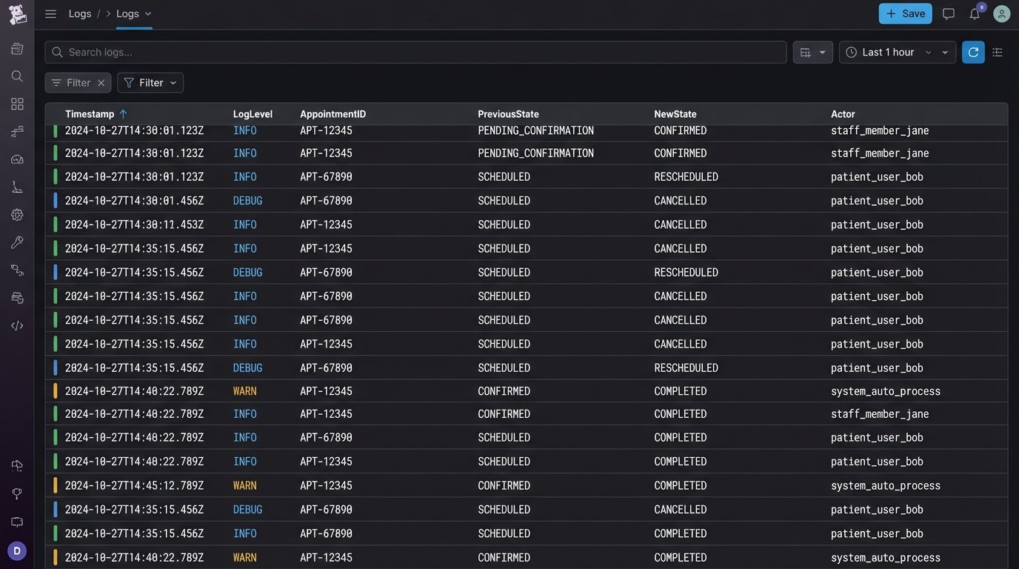
Task: Refresh the logs with the blue refresh icon
Action: pos(972,52)
